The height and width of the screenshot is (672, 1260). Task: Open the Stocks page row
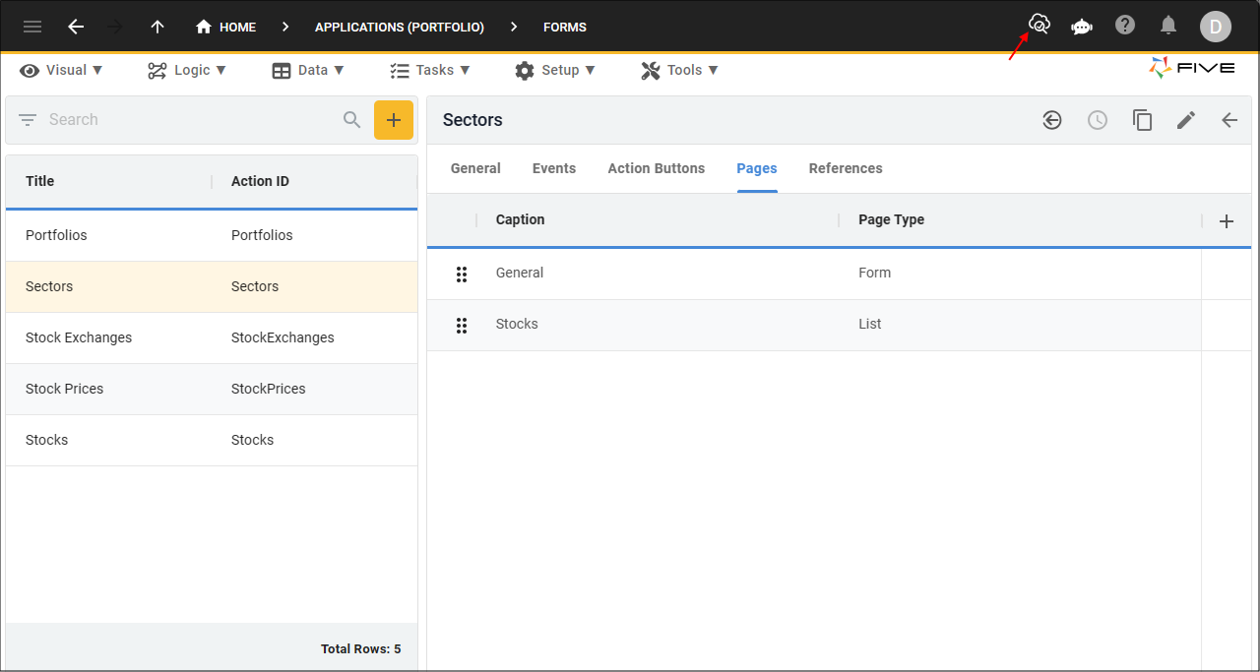[814, 325]
